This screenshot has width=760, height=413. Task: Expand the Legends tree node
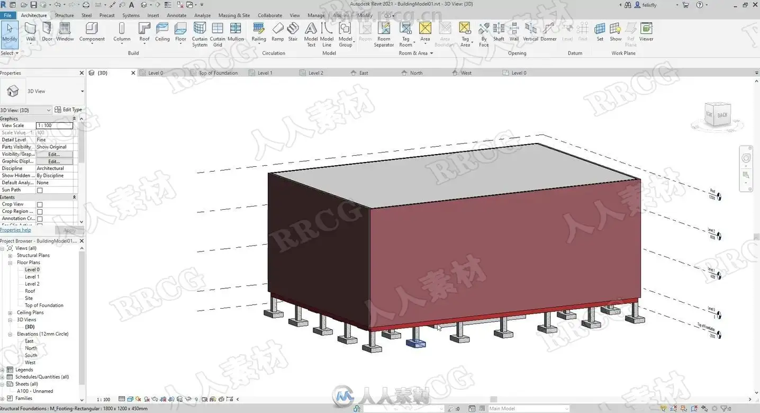coord(3,370)
